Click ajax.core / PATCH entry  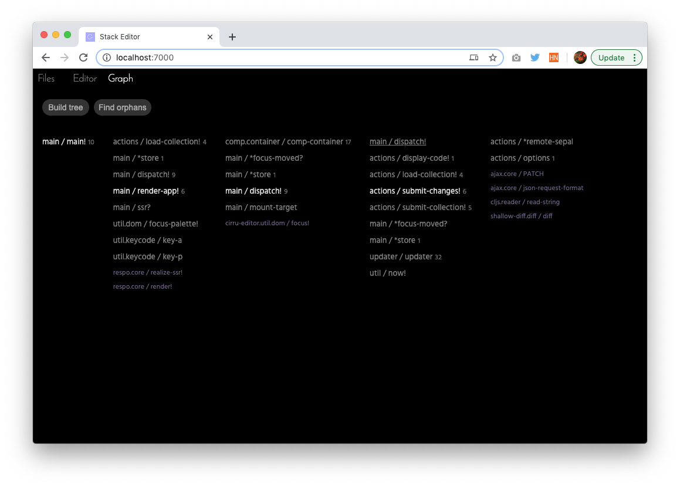(517, 174)
